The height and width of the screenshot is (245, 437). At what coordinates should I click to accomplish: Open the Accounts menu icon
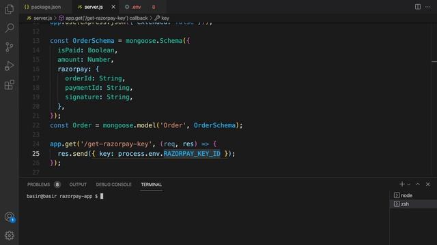coord(10,216)
